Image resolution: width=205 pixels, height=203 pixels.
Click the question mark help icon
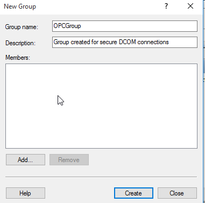coord(166,6)
